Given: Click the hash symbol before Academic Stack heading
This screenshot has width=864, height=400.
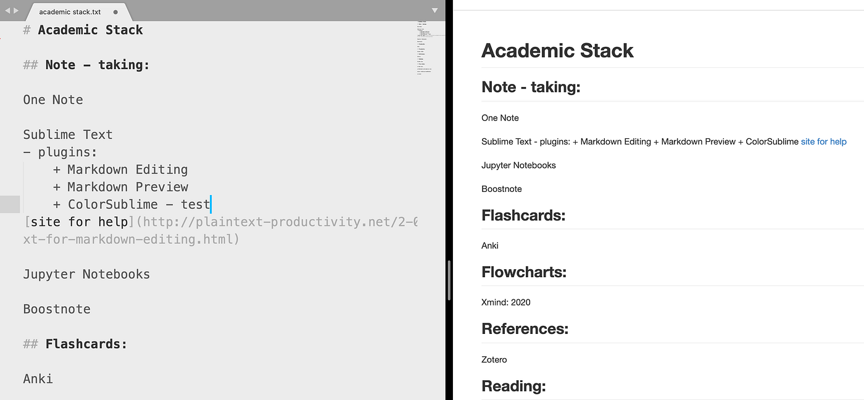Looking at the screenshot, I should 27,29.
